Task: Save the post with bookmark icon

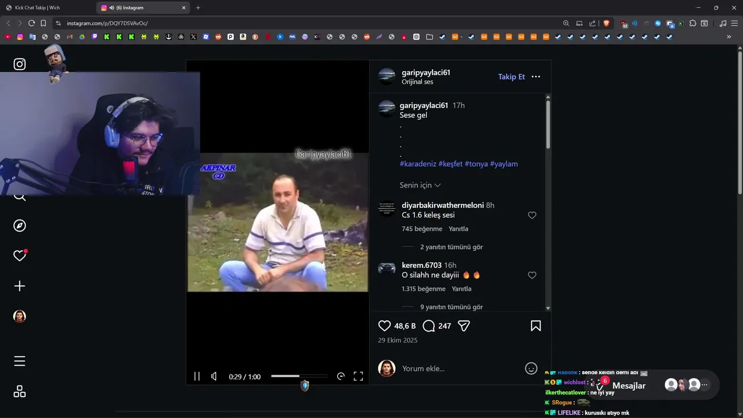Action: point(536,326)
